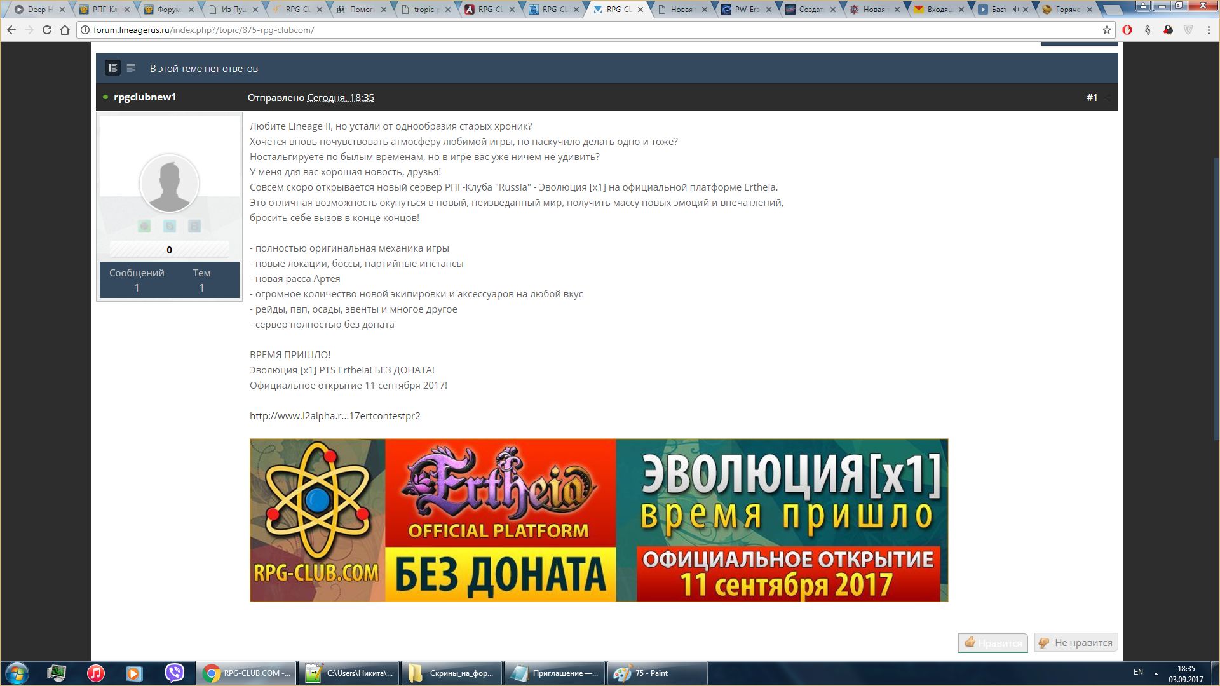Click the VK contact icon under avatar
The image size is (1220, 686).
point(194,226)
